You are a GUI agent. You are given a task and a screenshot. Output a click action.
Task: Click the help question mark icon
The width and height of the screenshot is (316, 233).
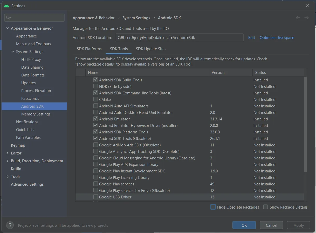(10, 225)
